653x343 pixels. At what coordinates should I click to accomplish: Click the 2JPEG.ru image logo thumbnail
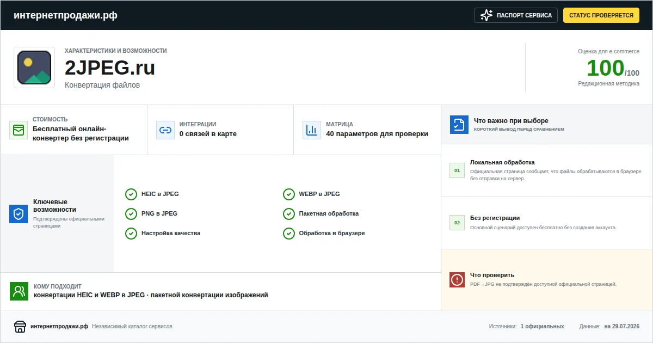pyautogui.click(x=34, y=68)
